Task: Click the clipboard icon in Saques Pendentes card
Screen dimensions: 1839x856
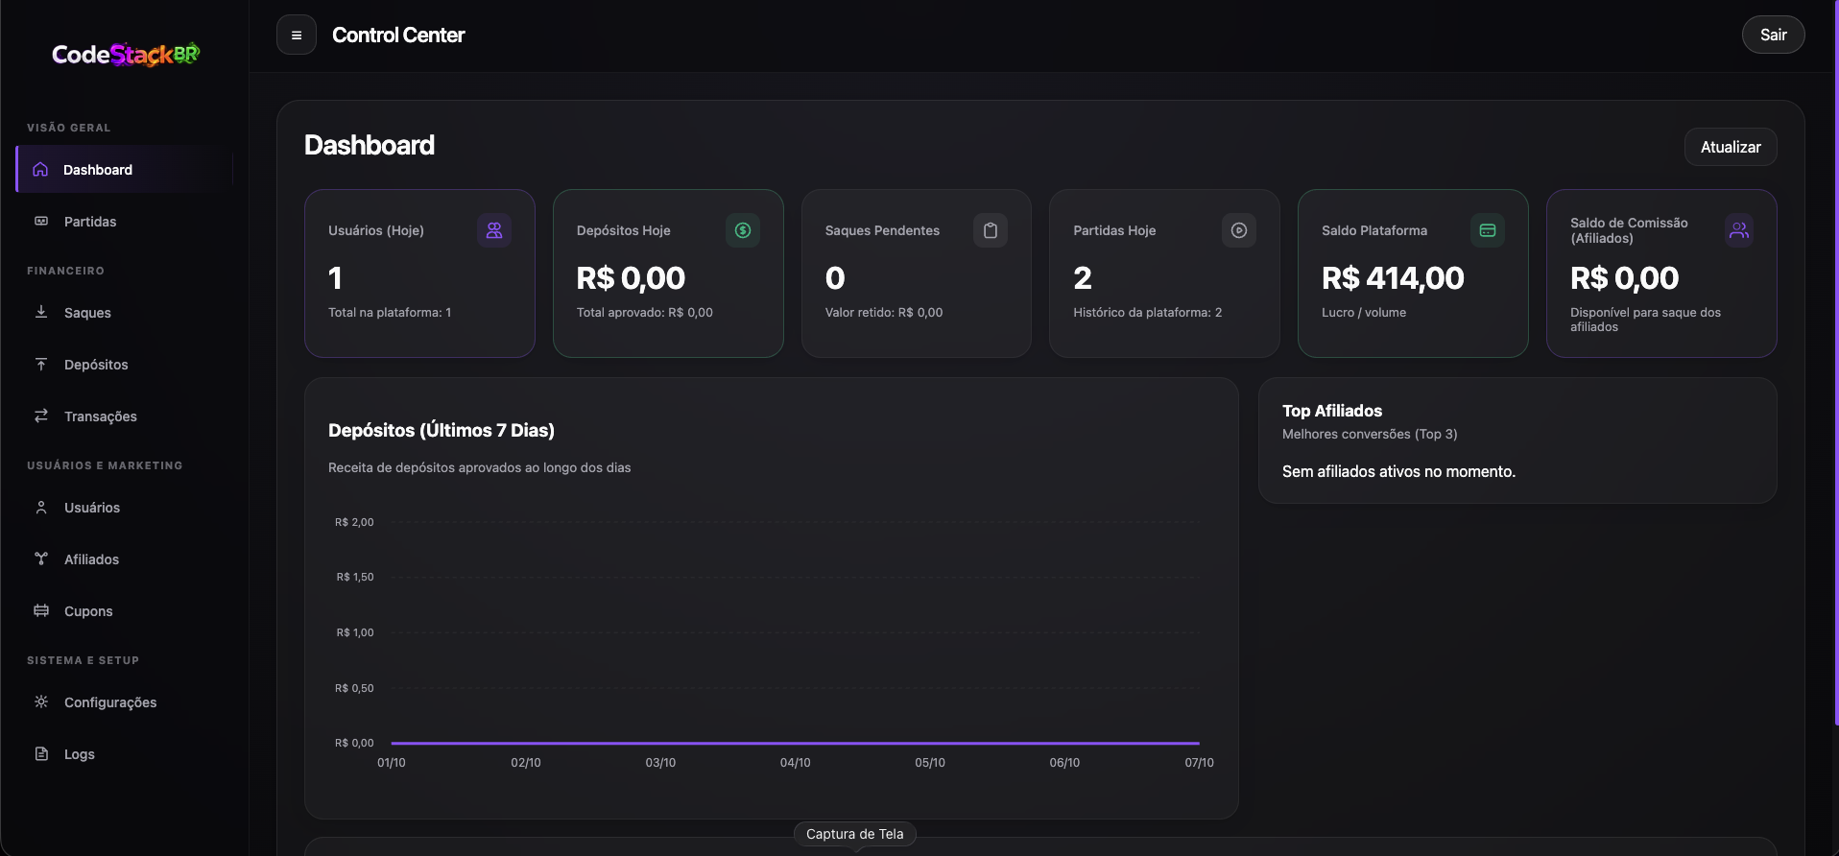Action: coord(991,230)
